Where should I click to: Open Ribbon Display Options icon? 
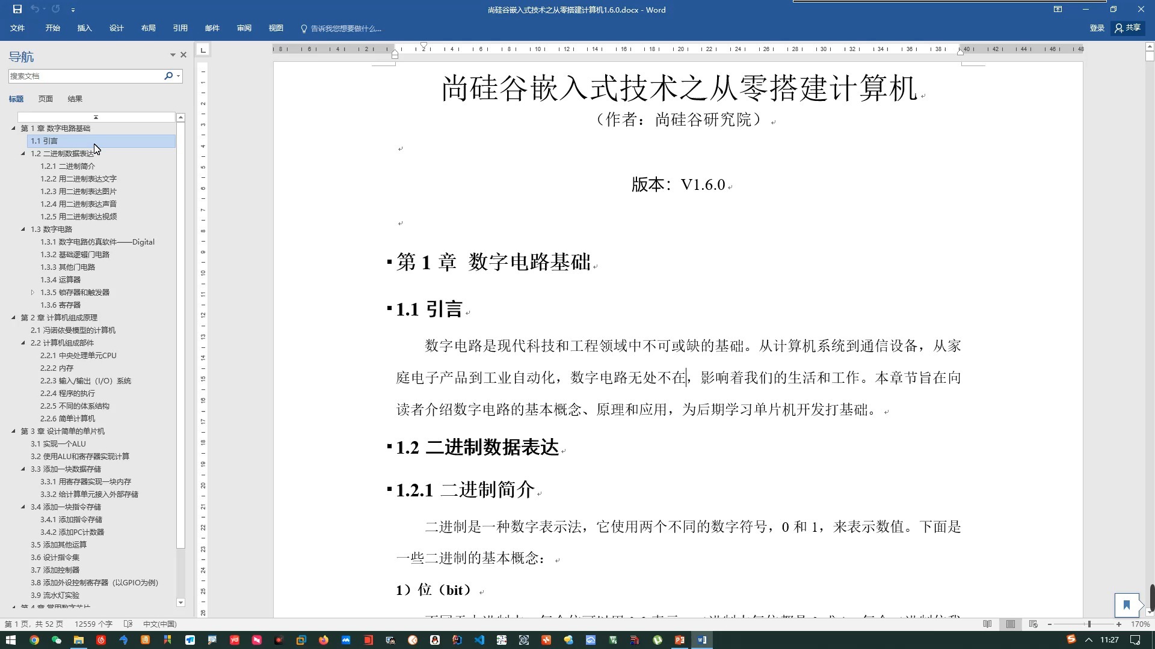(x=1058, y=9)
